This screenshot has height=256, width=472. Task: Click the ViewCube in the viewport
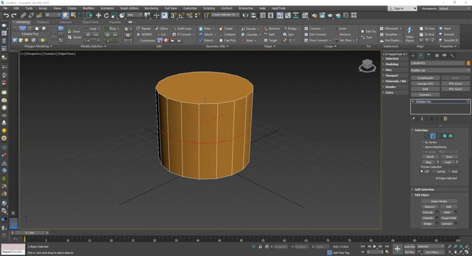pos(367,65)
